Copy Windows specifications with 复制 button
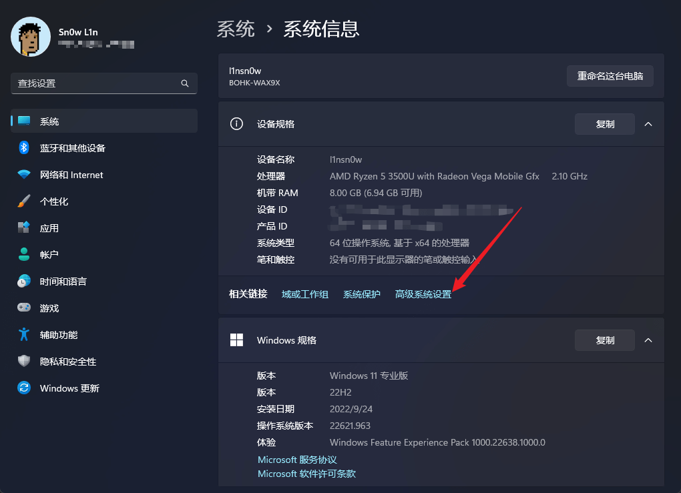The width and height of the screenshot is (681, 493). point(605,340)
